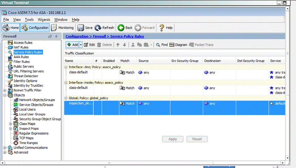Click Find magnifier in rules toolbar
Image resolution: width=296 pixels, height=168 pixels.
(158, 45)
